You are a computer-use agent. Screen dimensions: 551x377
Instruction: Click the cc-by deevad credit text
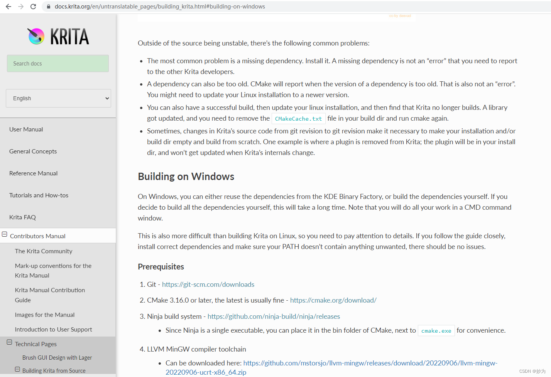pyautogui.click(x=400, y=16)
